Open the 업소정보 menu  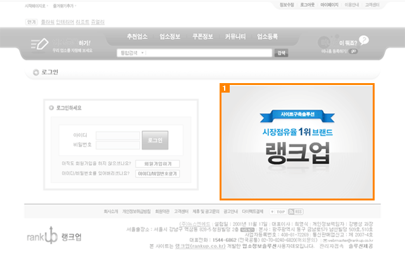coord(170,37)
